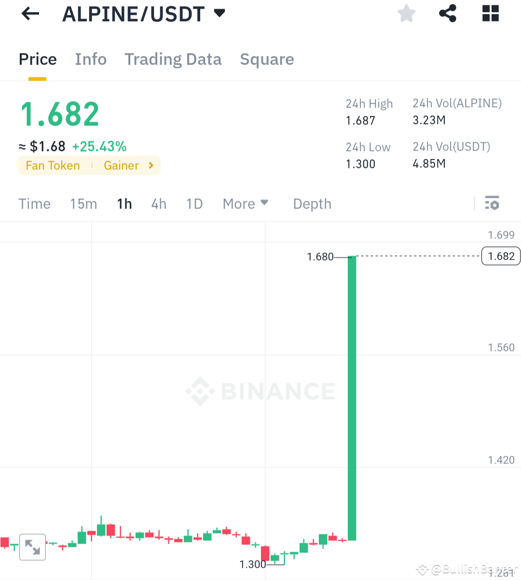Toggle ALPINE/USDT as a favorite star

pyautogui.click(x=406, y=14)
